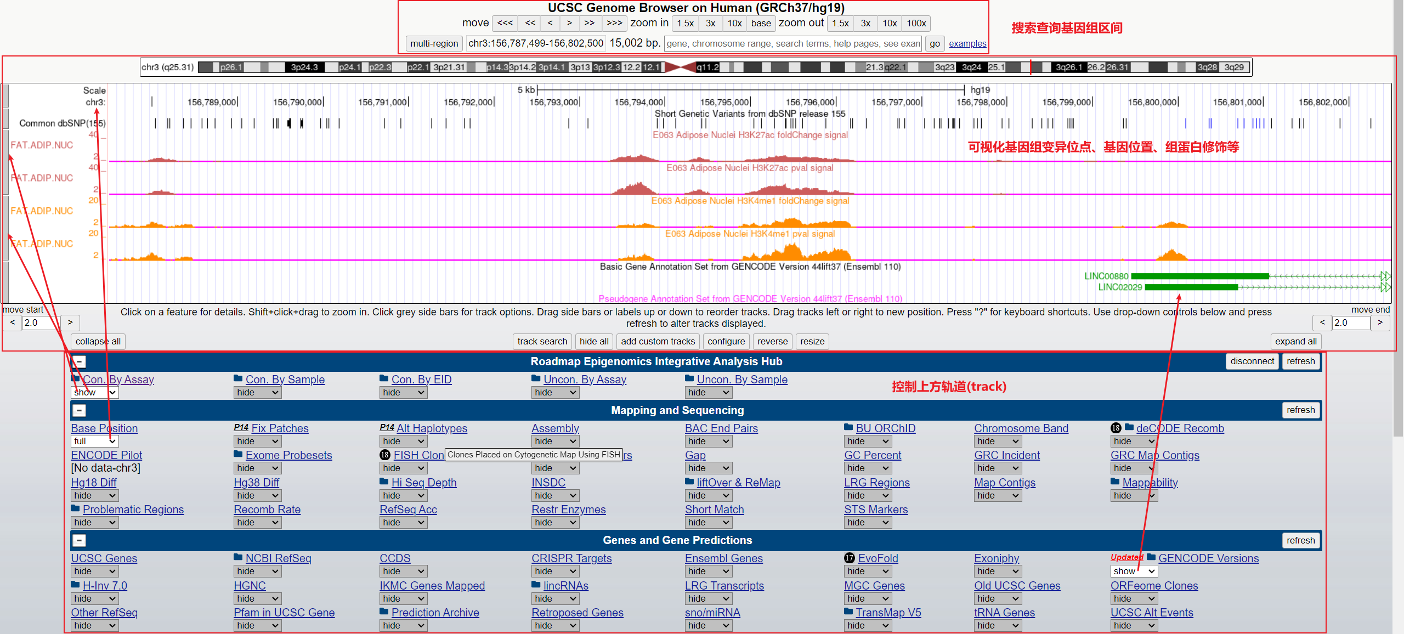
Task: Open the Con. By EID folder track
Action: [421, 380]
